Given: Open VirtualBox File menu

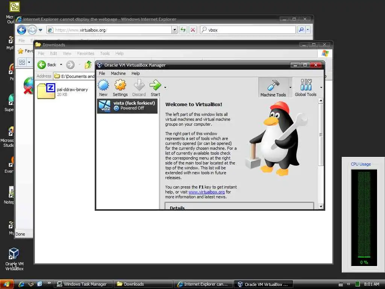Looking at the screenshot, I should (102, 73).
